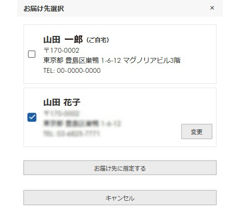240x217 pixels.
Task: Click the 変更 button for 山田 花子
Action: click(x=197, y=132)
